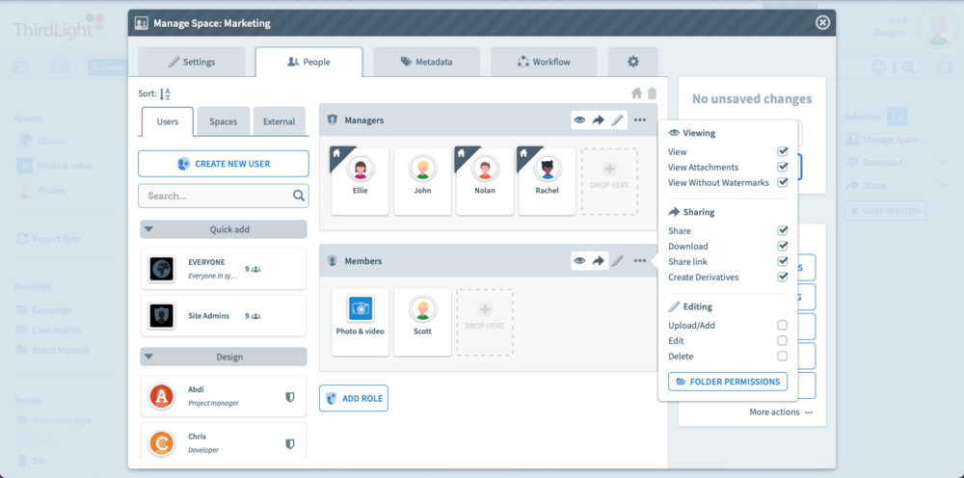
Task: Uncheck the Download permission
Action: click(782, 246)
